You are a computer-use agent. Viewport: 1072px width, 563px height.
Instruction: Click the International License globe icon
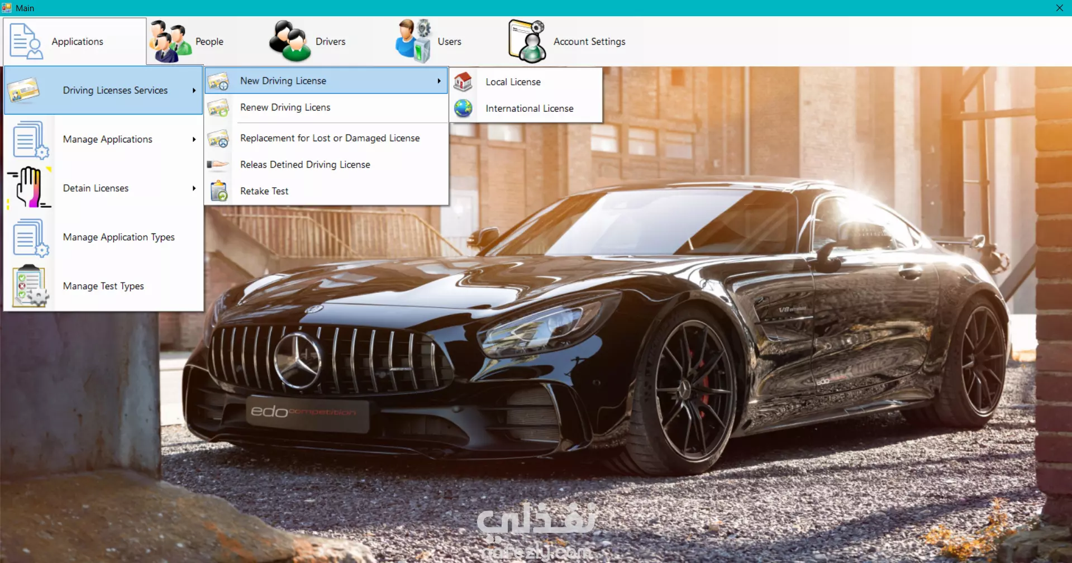coord(463,108)
